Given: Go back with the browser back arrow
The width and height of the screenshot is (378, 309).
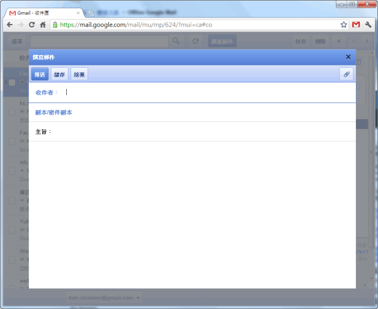Looking at the screenshot, I should point(9,25).
